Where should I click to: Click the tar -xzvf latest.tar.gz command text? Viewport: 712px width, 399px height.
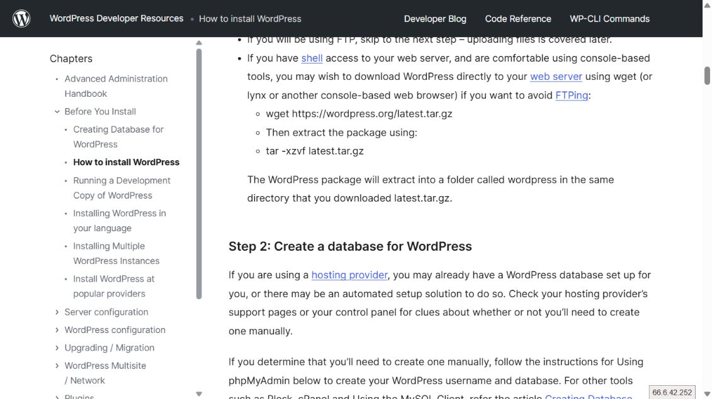315,151
